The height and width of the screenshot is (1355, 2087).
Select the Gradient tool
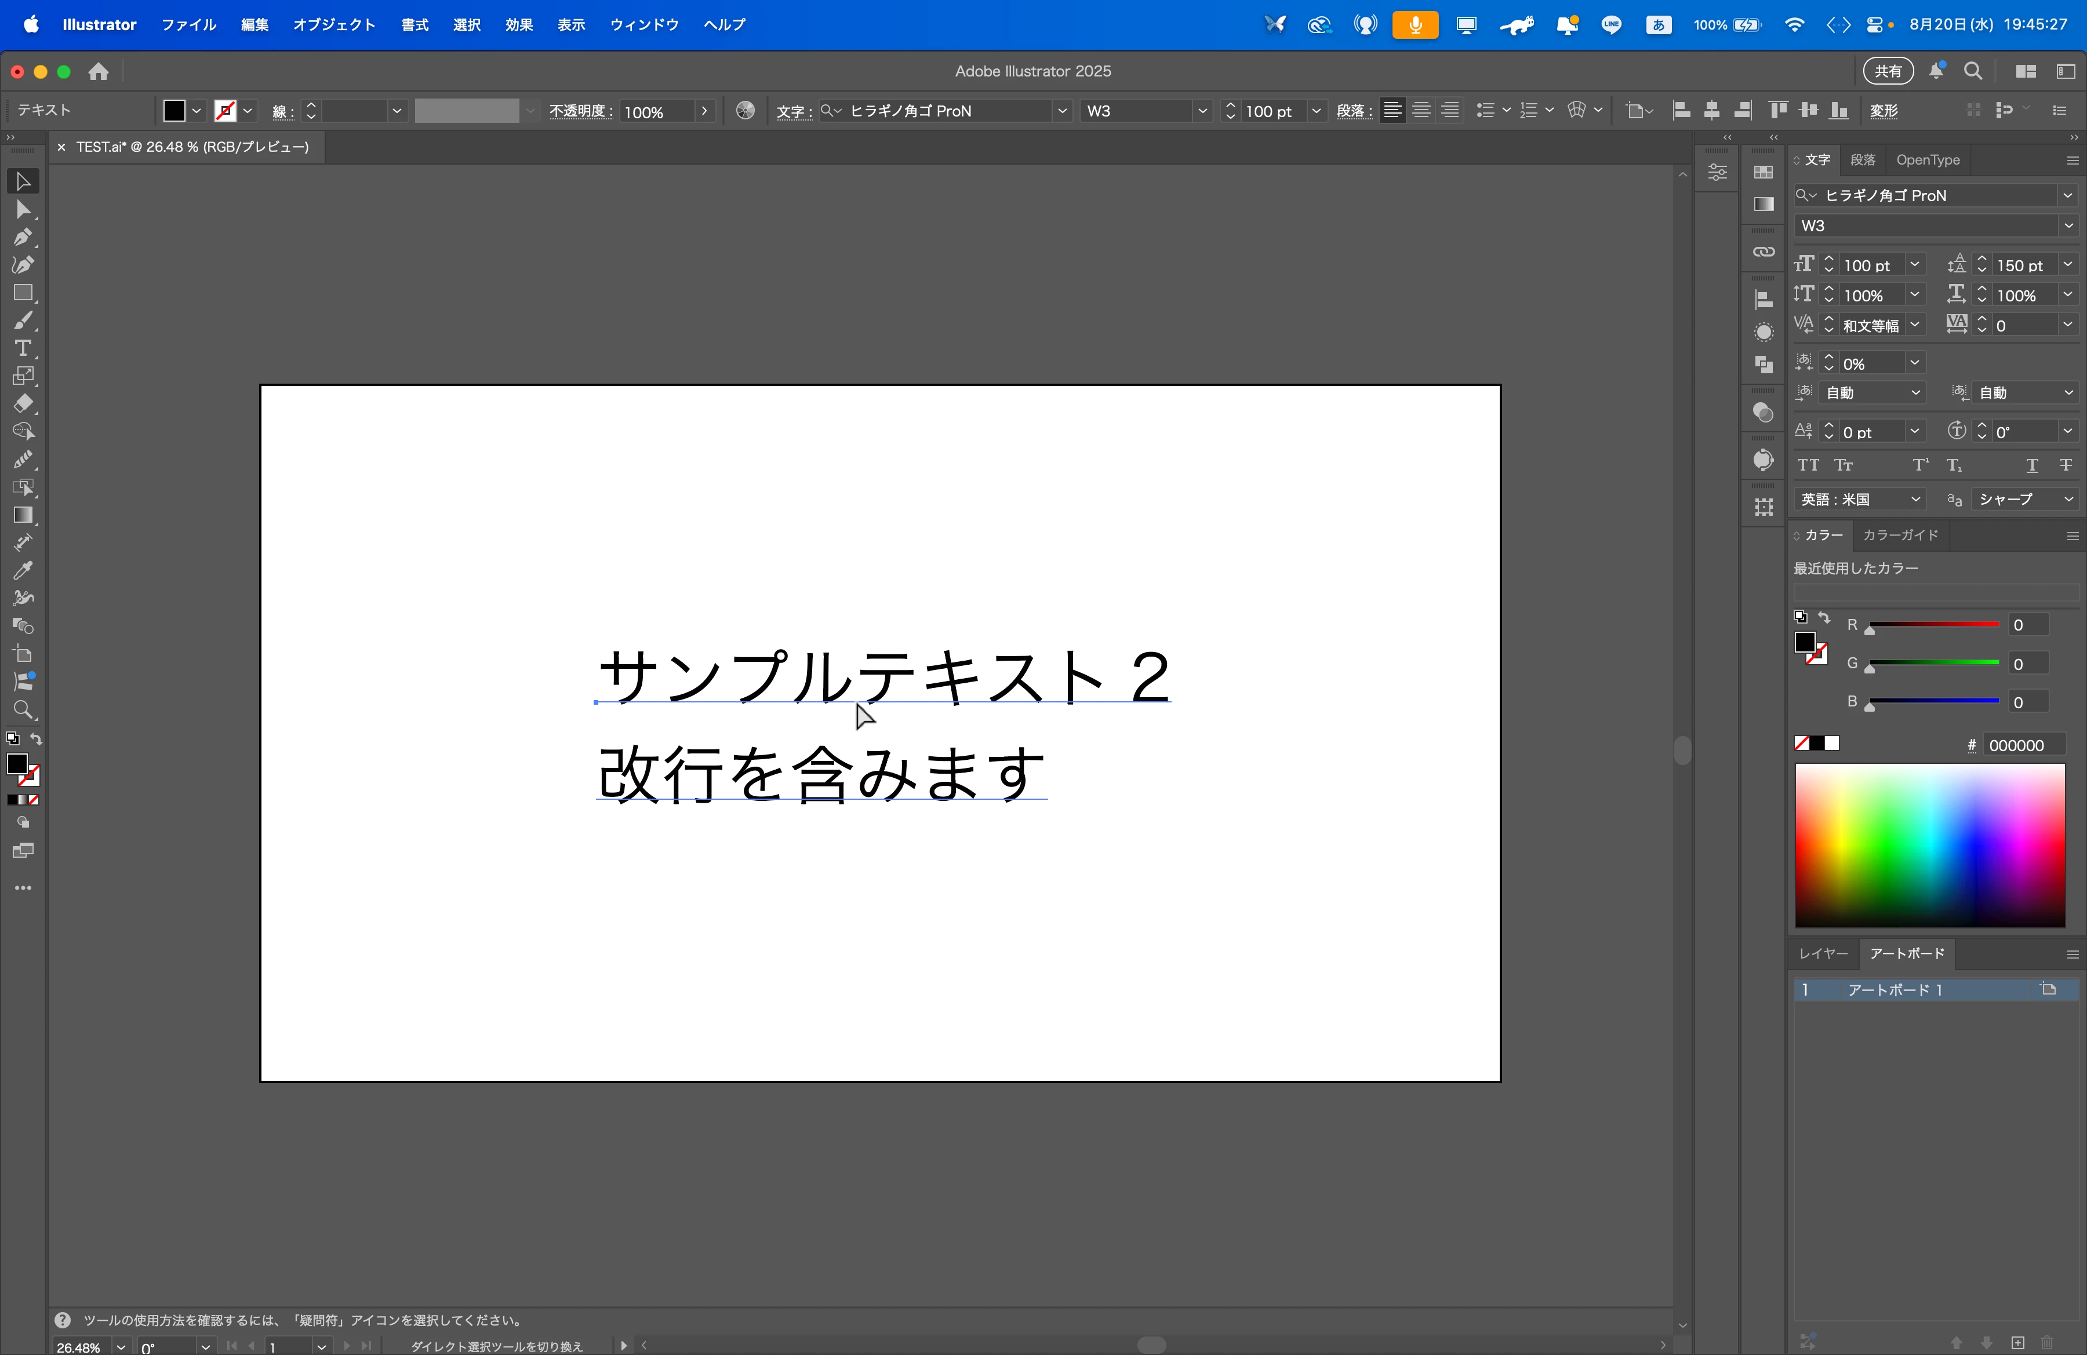23,515
